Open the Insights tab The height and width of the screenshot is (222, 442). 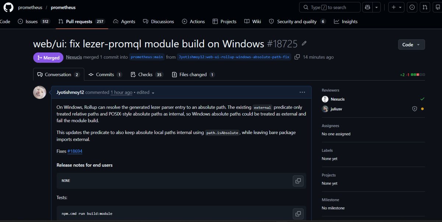pyautogui.click(x=345, y=22)
